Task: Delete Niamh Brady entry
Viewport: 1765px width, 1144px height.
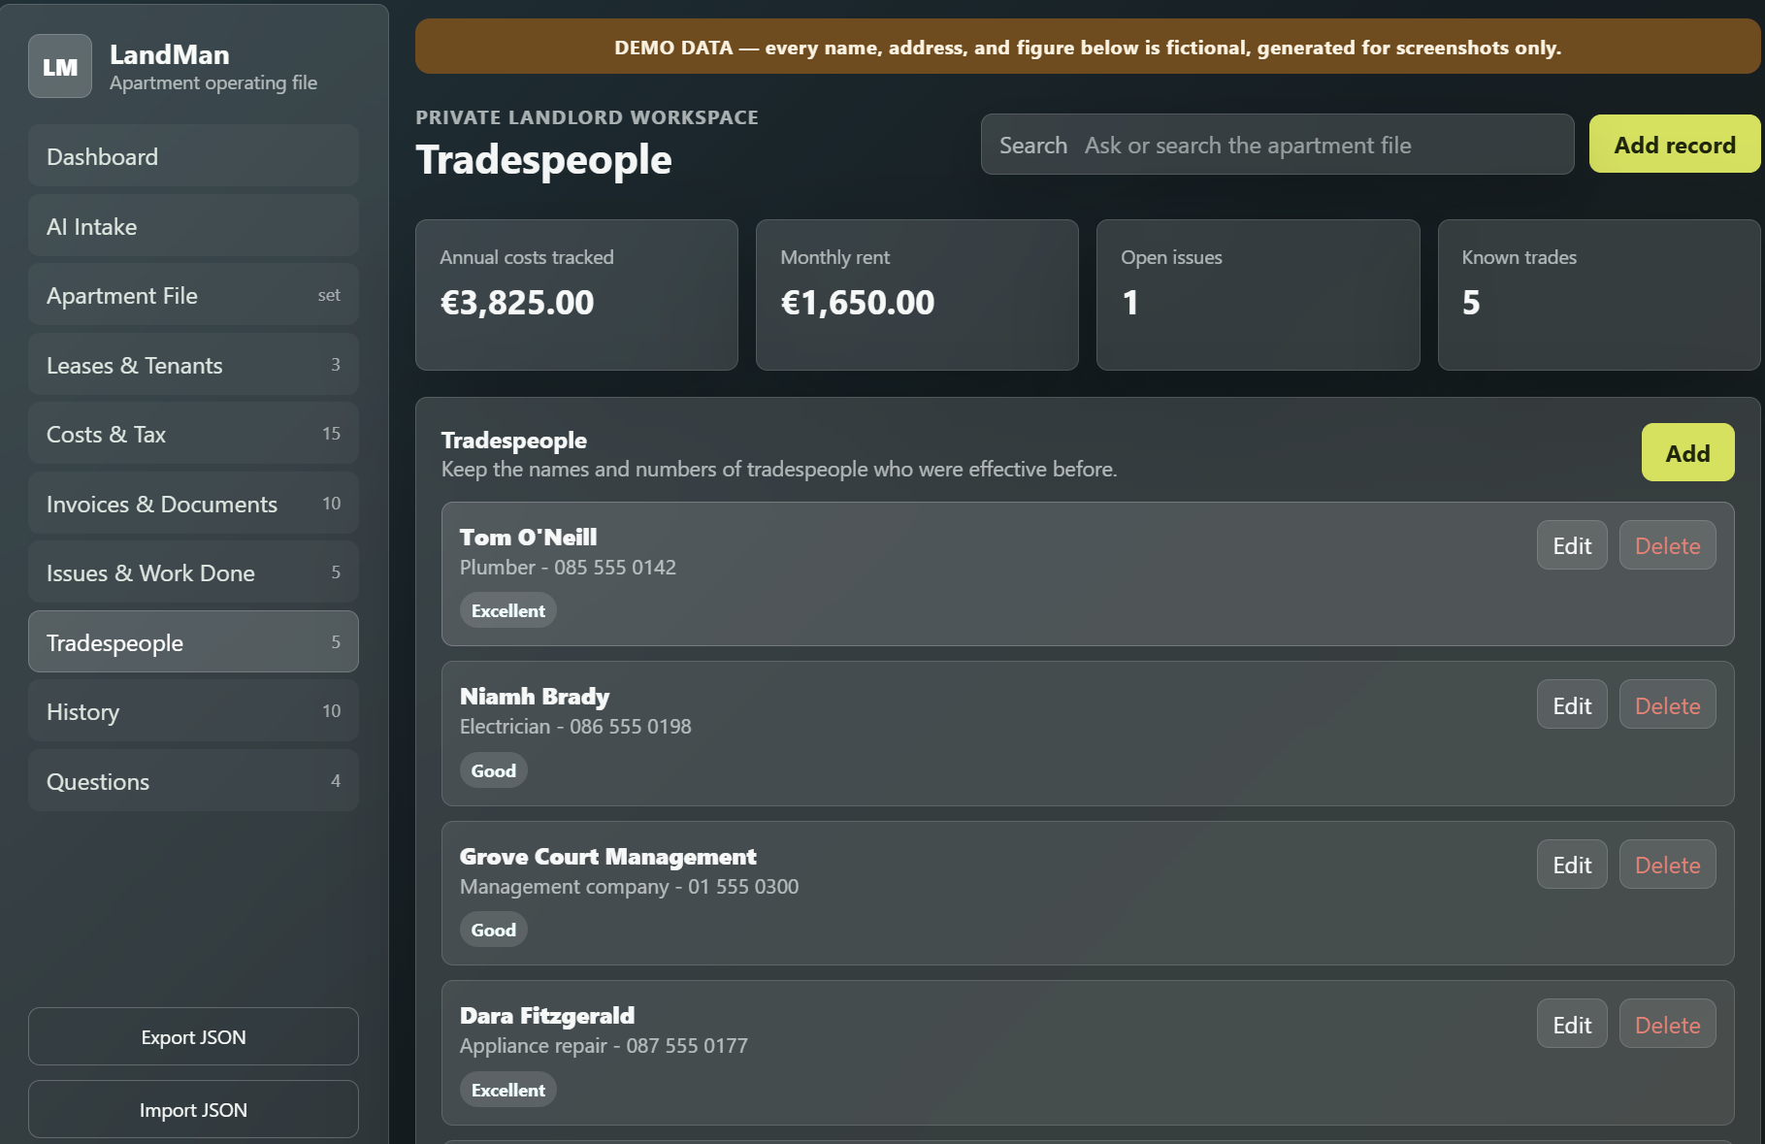Action: click(x=1667, y=705)
